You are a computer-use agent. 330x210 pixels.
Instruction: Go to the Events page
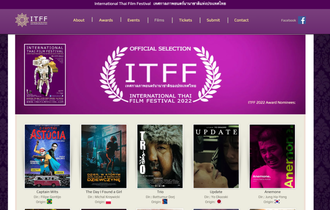click(x=134, y=20)
